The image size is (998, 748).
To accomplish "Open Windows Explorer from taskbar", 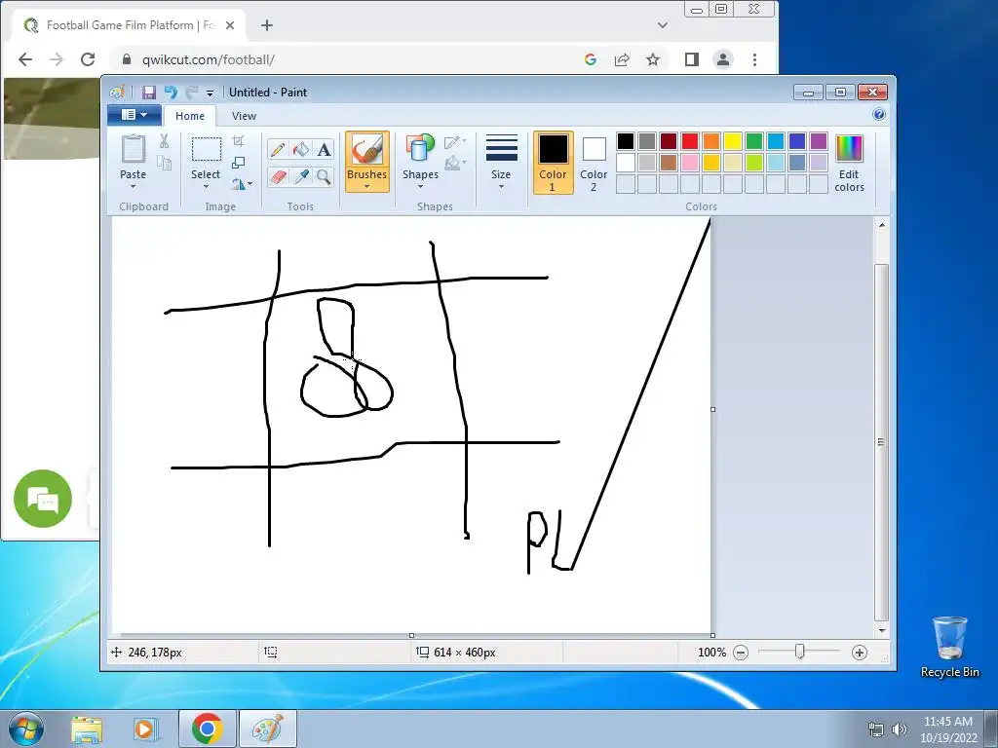I will point(87,729).
